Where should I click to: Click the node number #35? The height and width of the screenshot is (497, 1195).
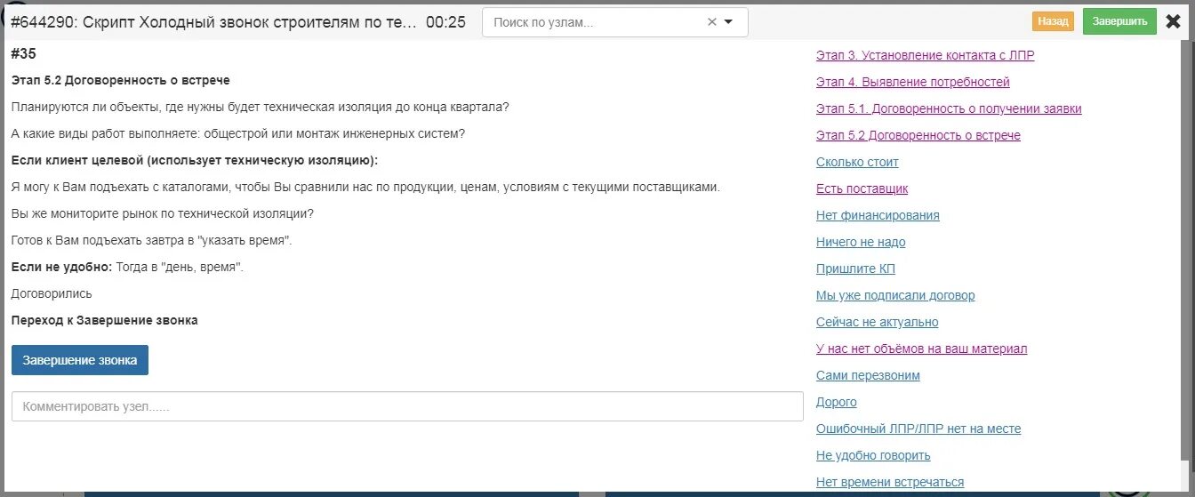click(23, 54)
